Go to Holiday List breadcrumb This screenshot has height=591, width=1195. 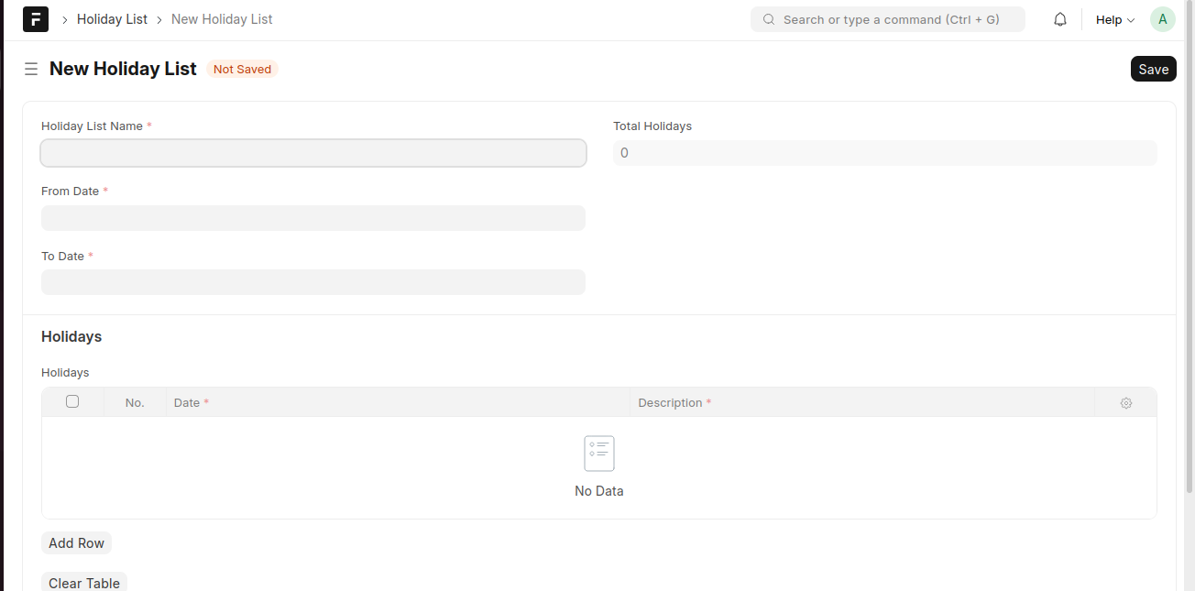pyautogui.click(x=112, y=19)
